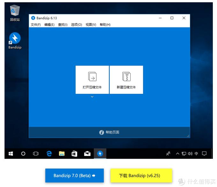
Task: Open File Explorer from taskbar
Action: 62,153
